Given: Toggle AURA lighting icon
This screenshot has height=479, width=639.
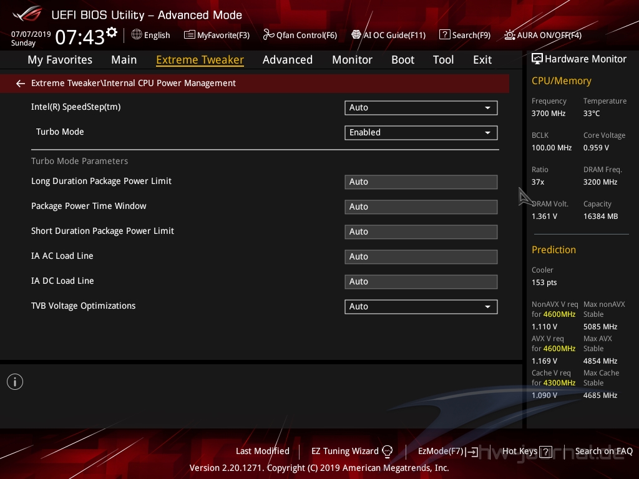Looking at the screenshot, I should click(510, 35).
